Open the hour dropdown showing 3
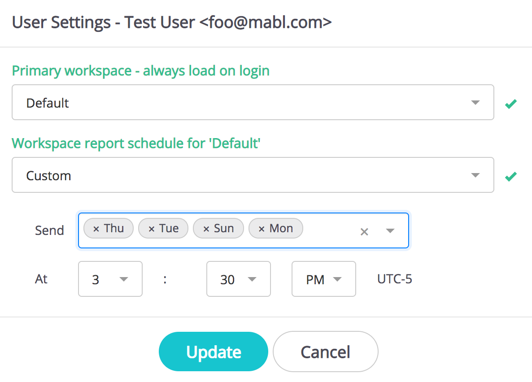 [110, 279]
